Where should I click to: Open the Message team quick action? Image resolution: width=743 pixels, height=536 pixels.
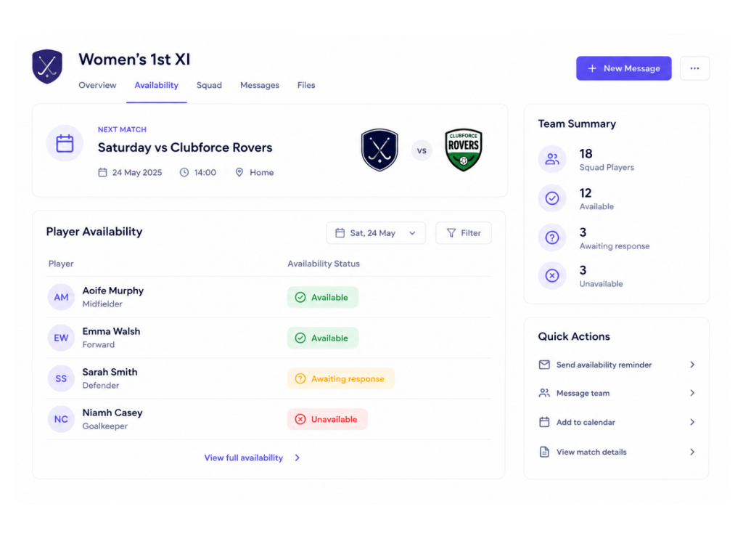click(617, 393)
